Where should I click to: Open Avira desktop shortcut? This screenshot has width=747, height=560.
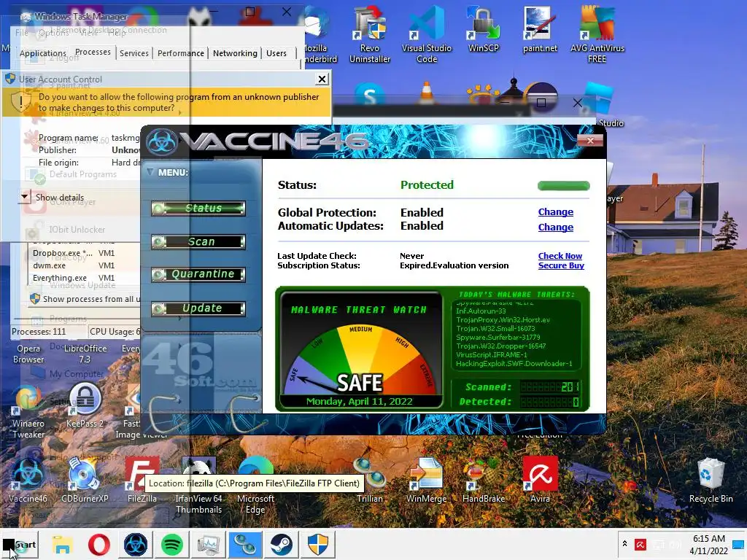click(540, 478)
